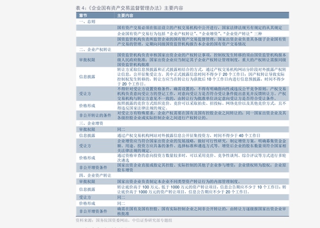Click '价格形成' beside '通过资格审查的意向投资方'
The width and height of the screenshot is (320, 228).
tap(87, 158)
